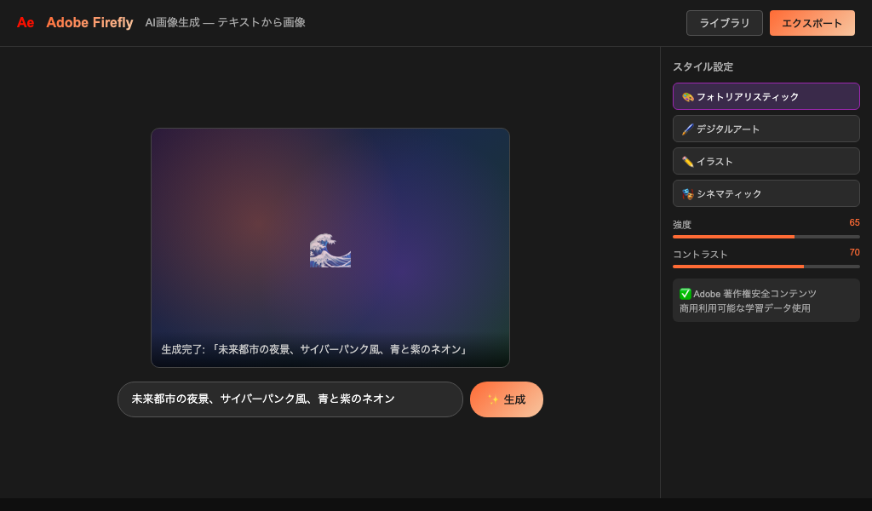Click the red Ae logo in the header

25,23
